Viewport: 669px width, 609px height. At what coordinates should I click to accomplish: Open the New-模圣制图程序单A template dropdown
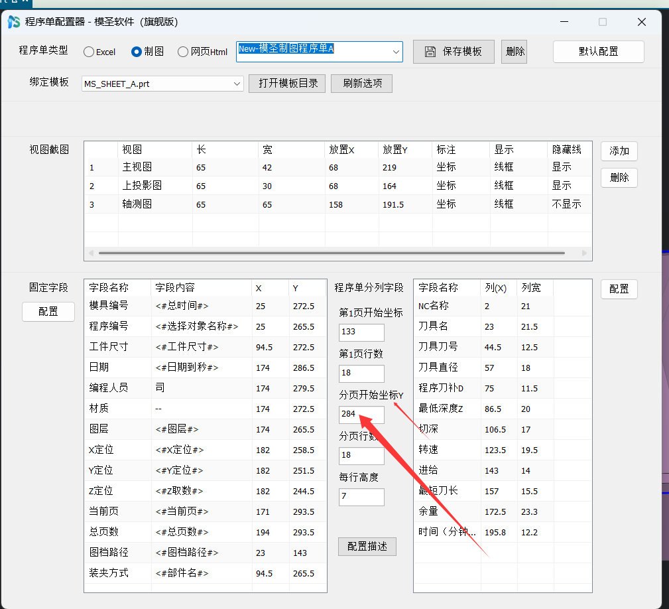(396, 52)
